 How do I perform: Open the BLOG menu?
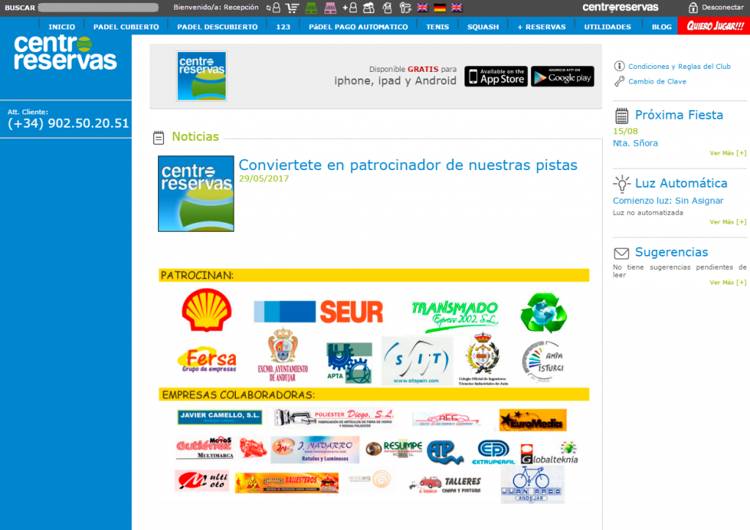[661, 27]
